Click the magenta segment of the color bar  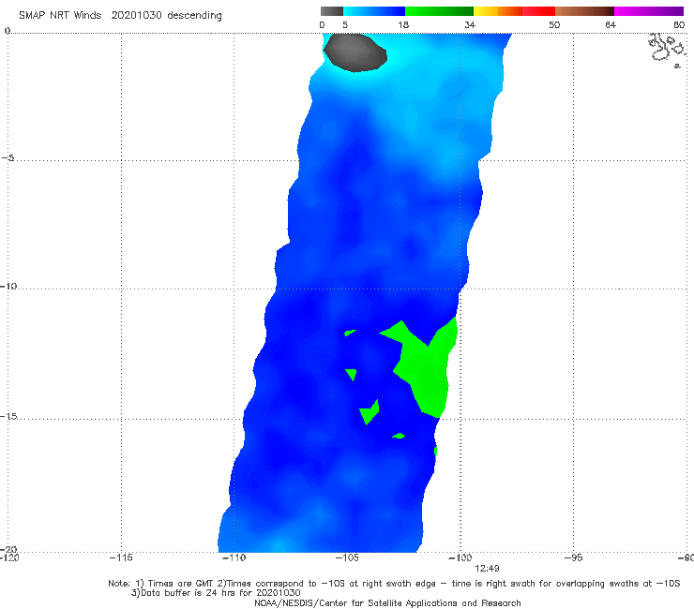649,11
